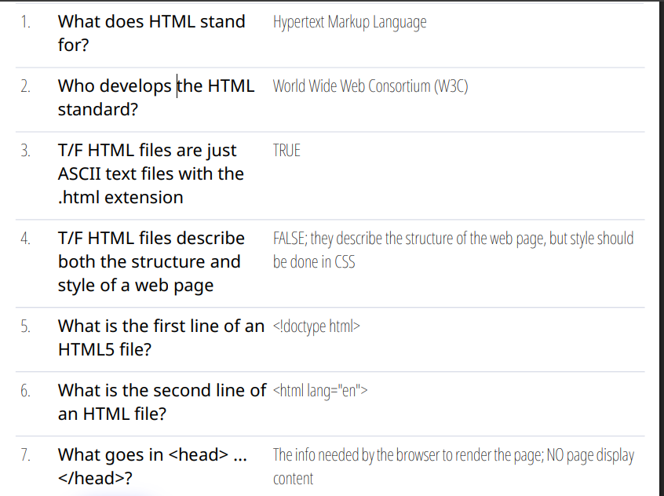Select the 'TRUE' answer in row 3

coord(286,151)
